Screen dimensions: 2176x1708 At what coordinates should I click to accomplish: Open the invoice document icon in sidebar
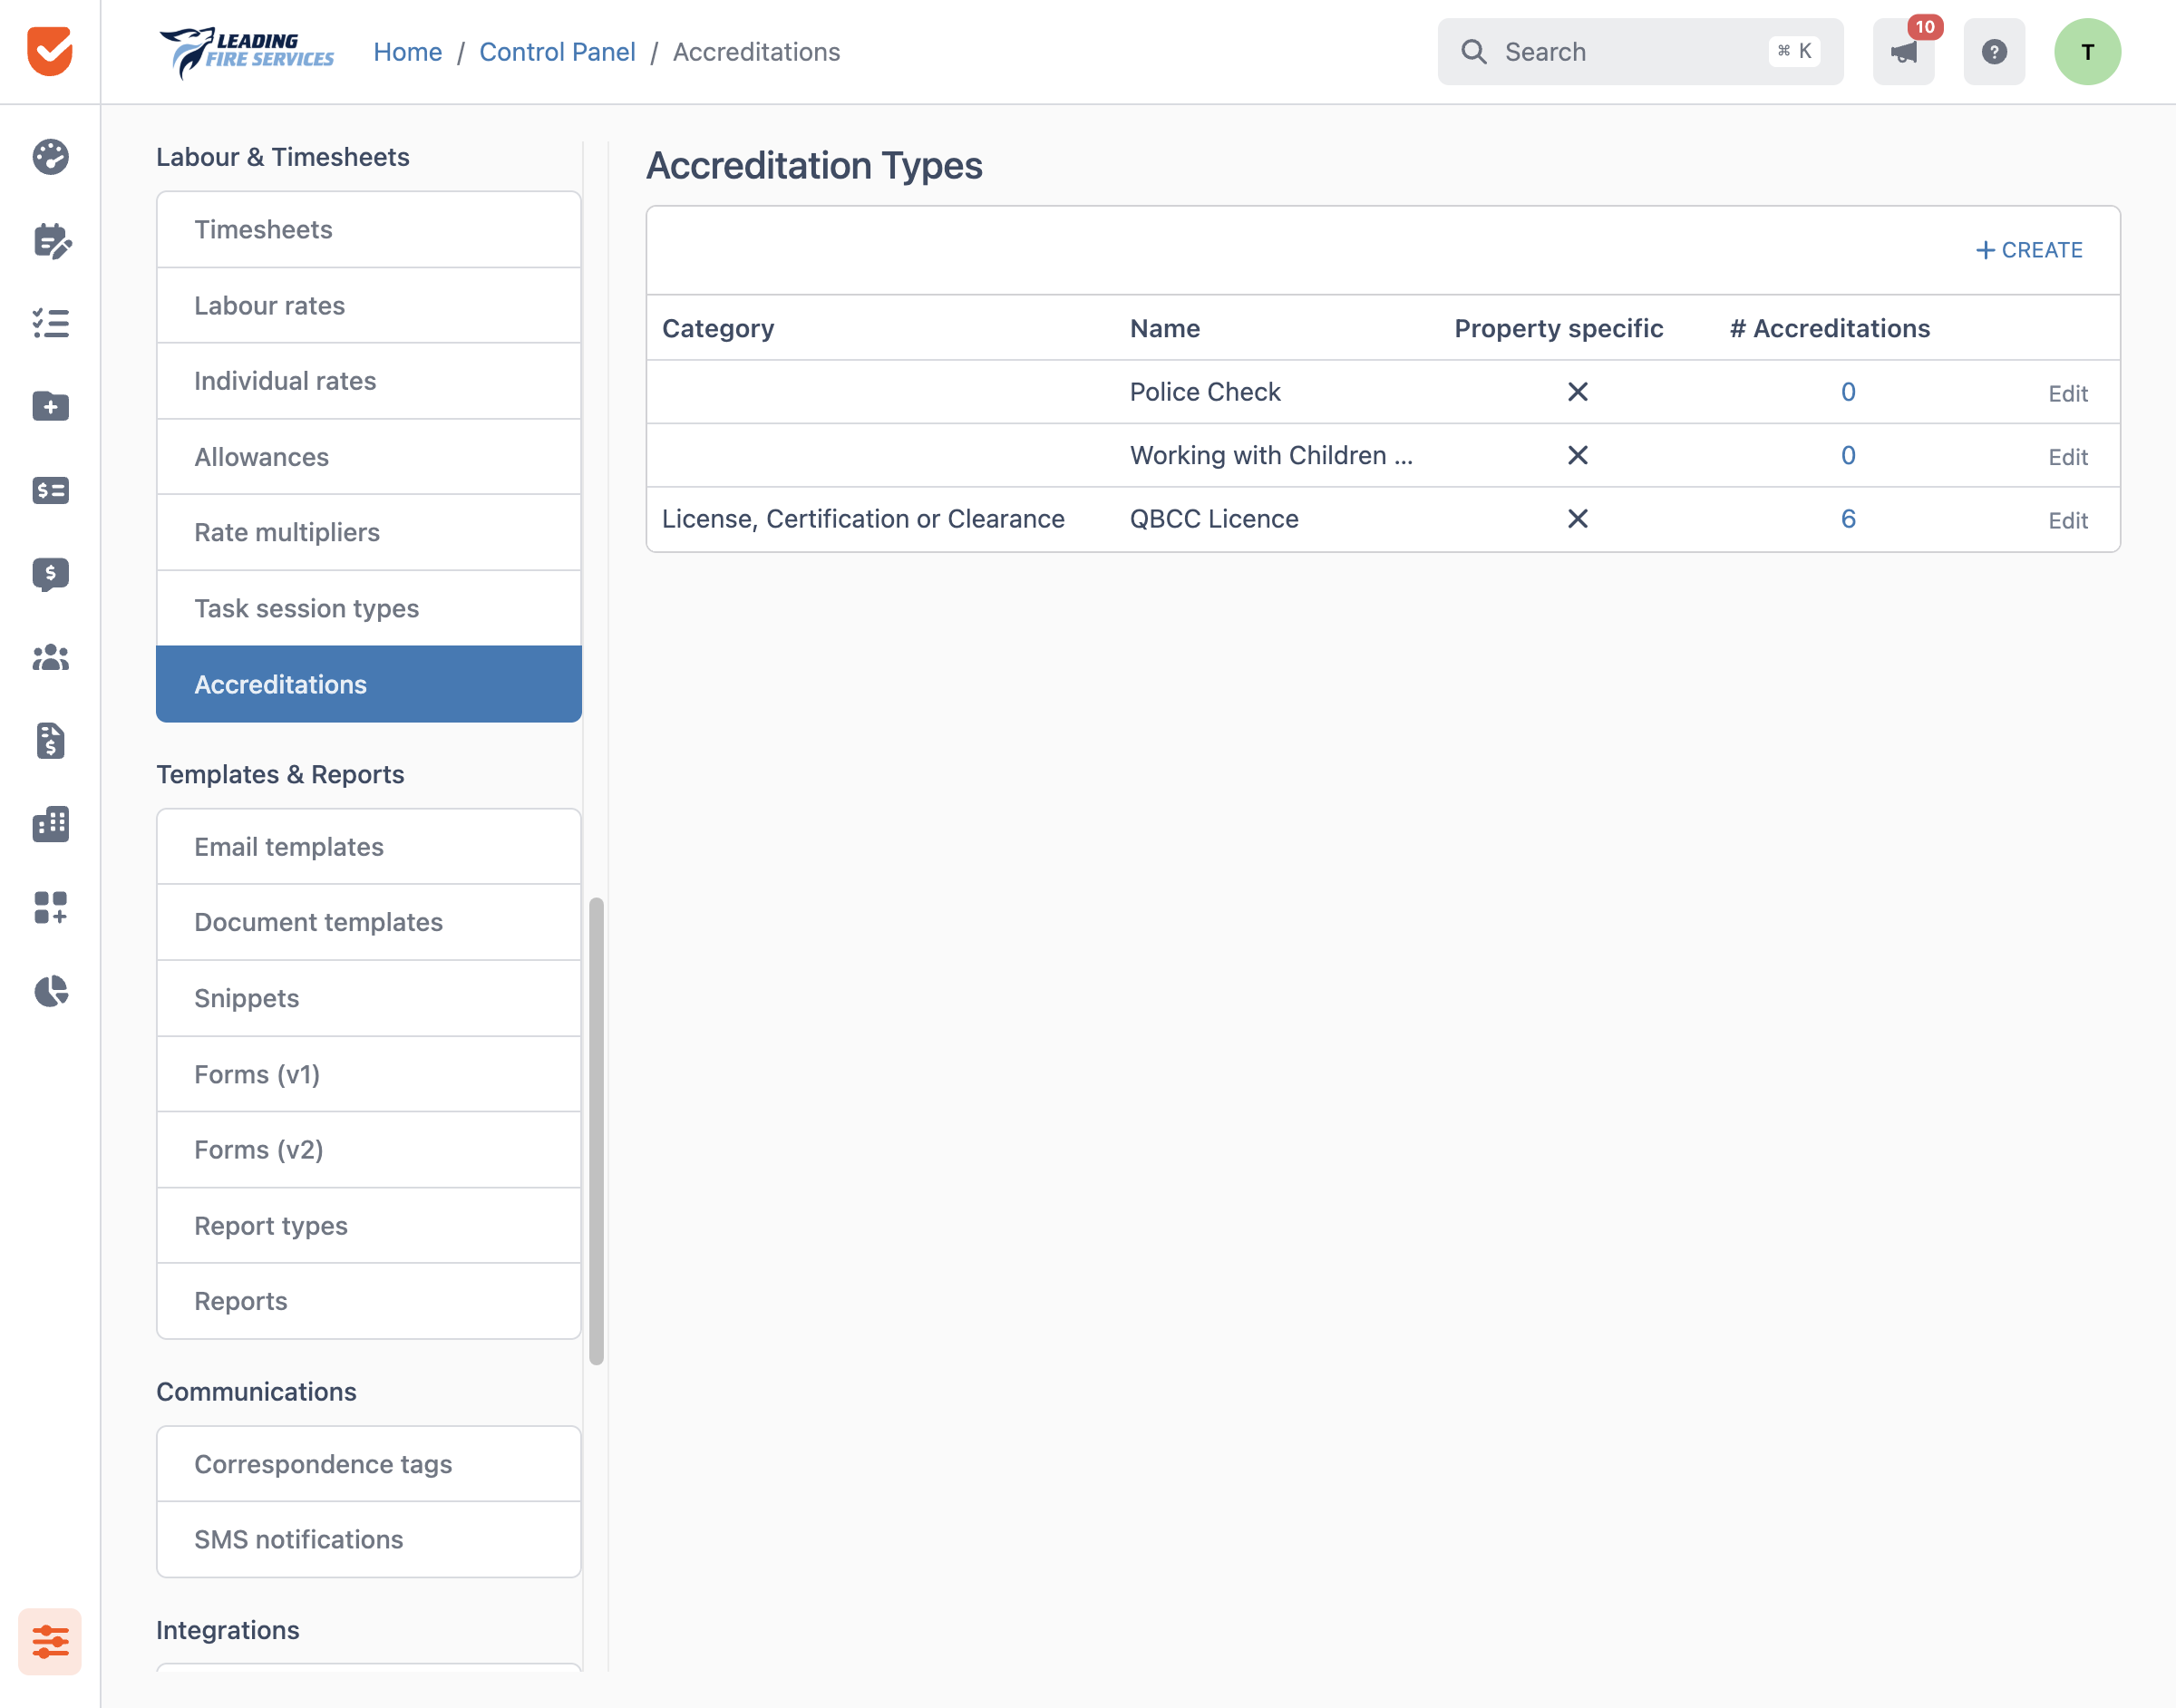(50, 740)
